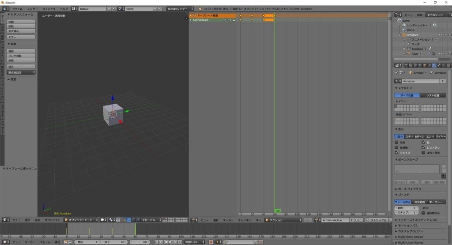452x245 pixels.
Task: Open the pivot point selector icon
Action: (112, 220)
